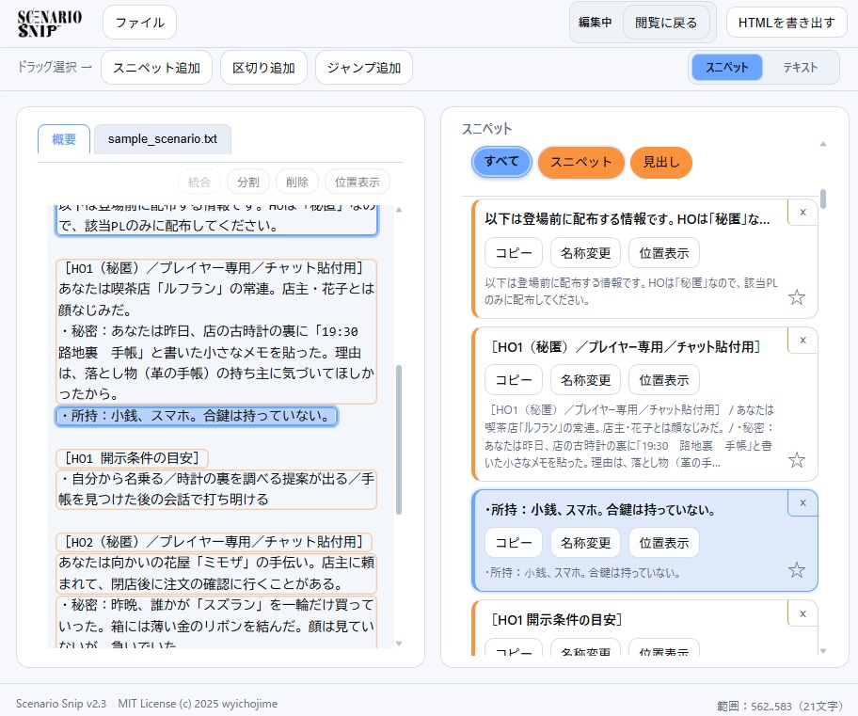Click the snippet panel scroll down arrow
Screen dimensions: 858x716
pos(823,651)
